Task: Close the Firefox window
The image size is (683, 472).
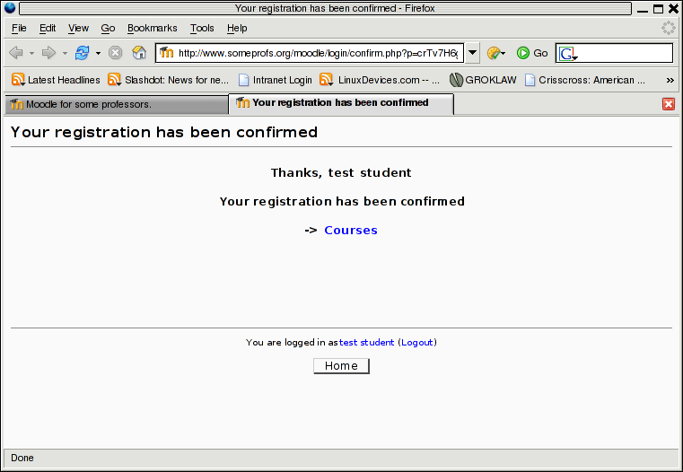Action: 673,9
